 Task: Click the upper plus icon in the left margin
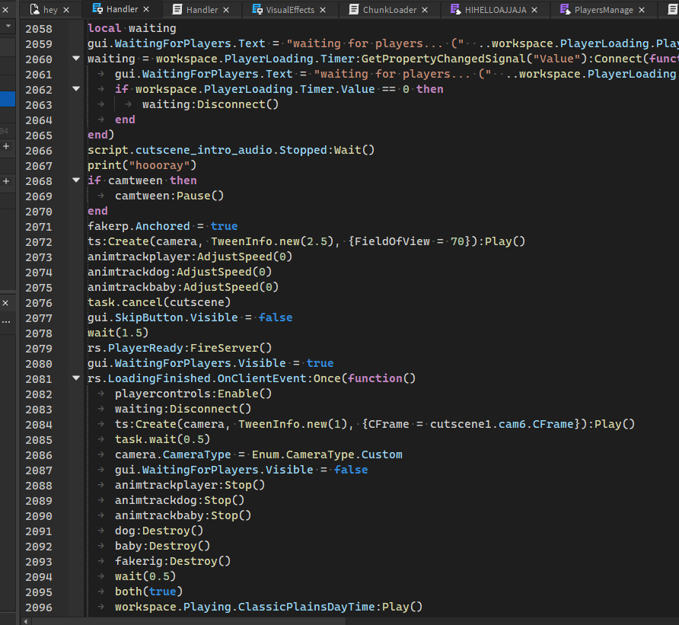click(x=7, y=147)
